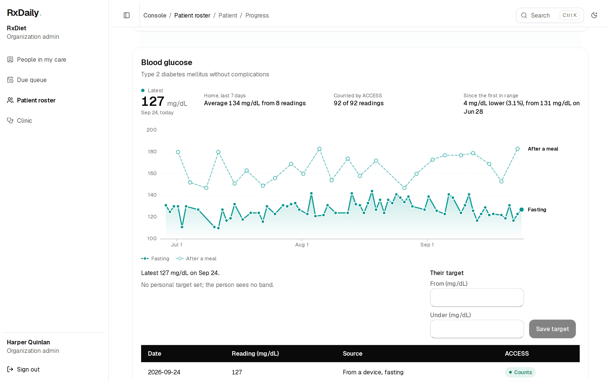Click the Blood glucose heading
This screenshot has height=382, width=612.
167,62
